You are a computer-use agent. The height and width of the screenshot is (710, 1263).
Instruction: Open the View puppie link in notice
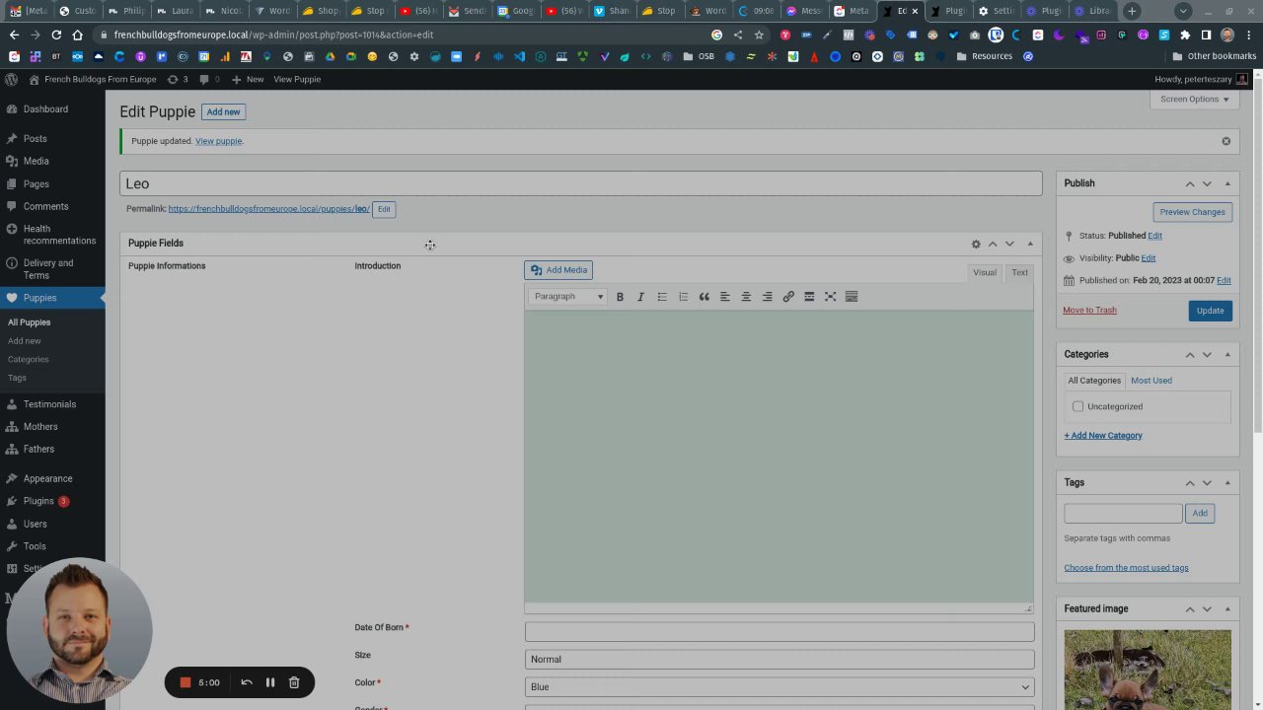tap(219, 141)
